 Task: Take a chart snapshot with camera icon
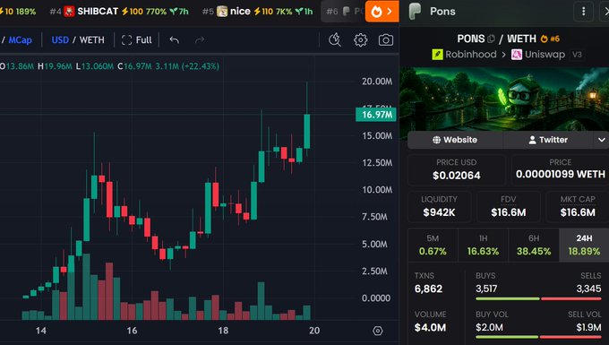386,40
